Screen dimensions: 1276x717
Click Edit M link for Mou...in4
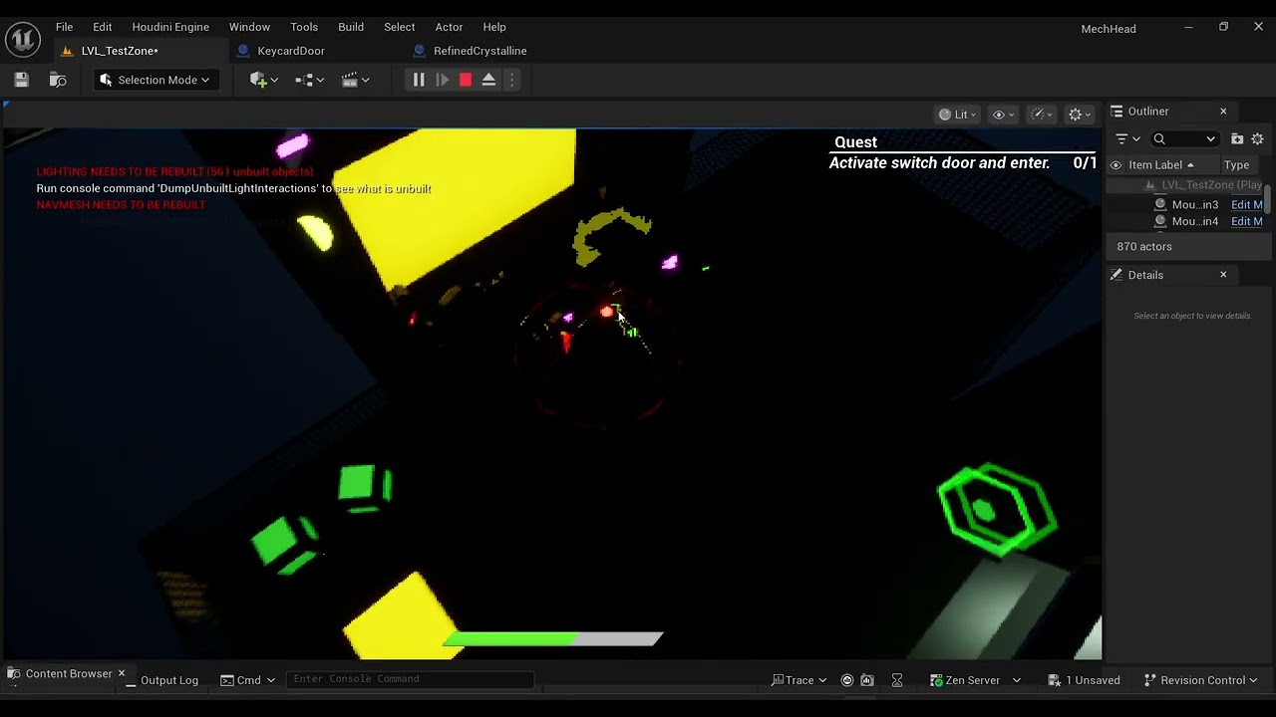click(x=1246, y=221)
